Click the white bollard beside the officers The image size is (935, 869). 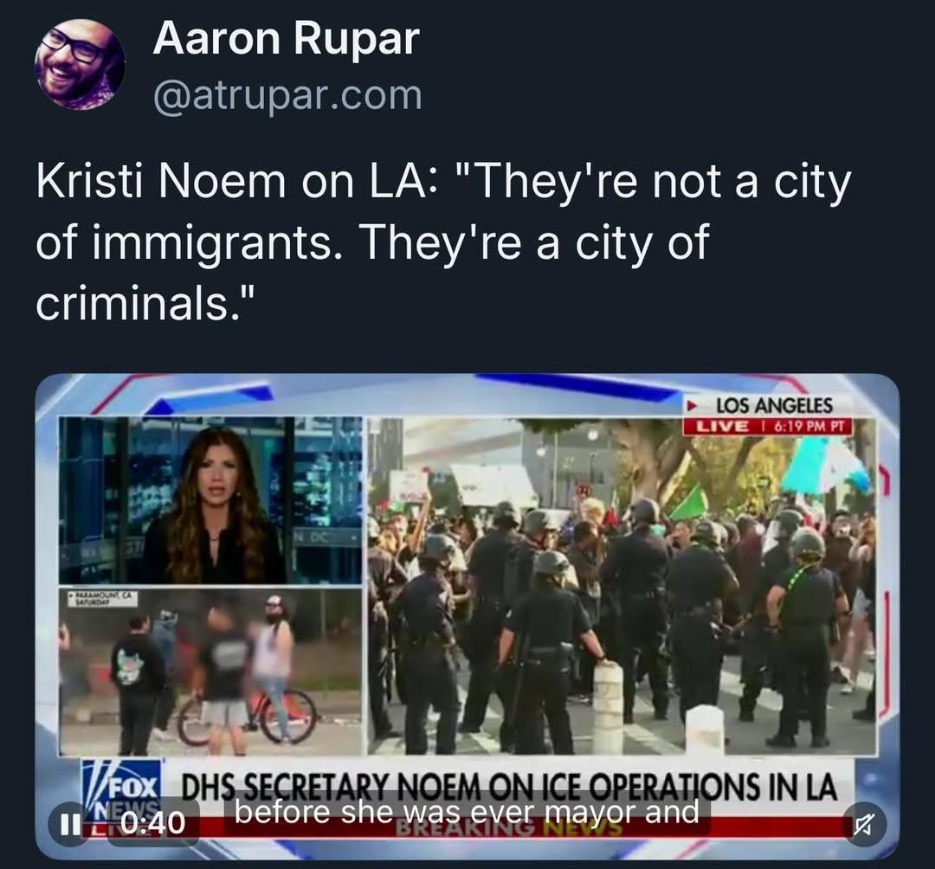[609, 705]
